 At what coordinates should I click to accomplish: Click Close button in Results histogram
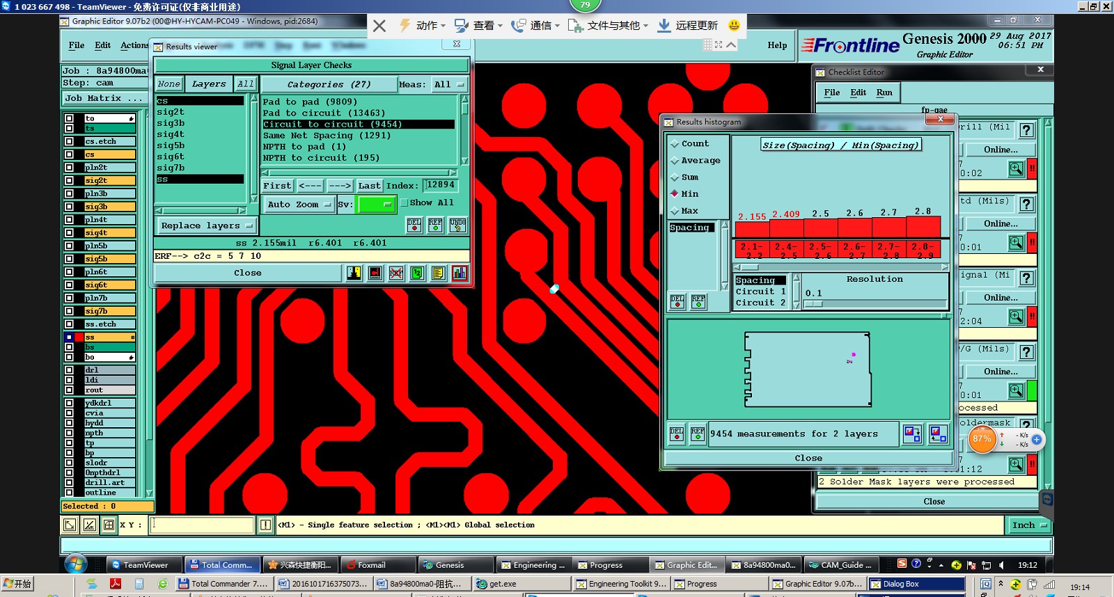(808, 458)
